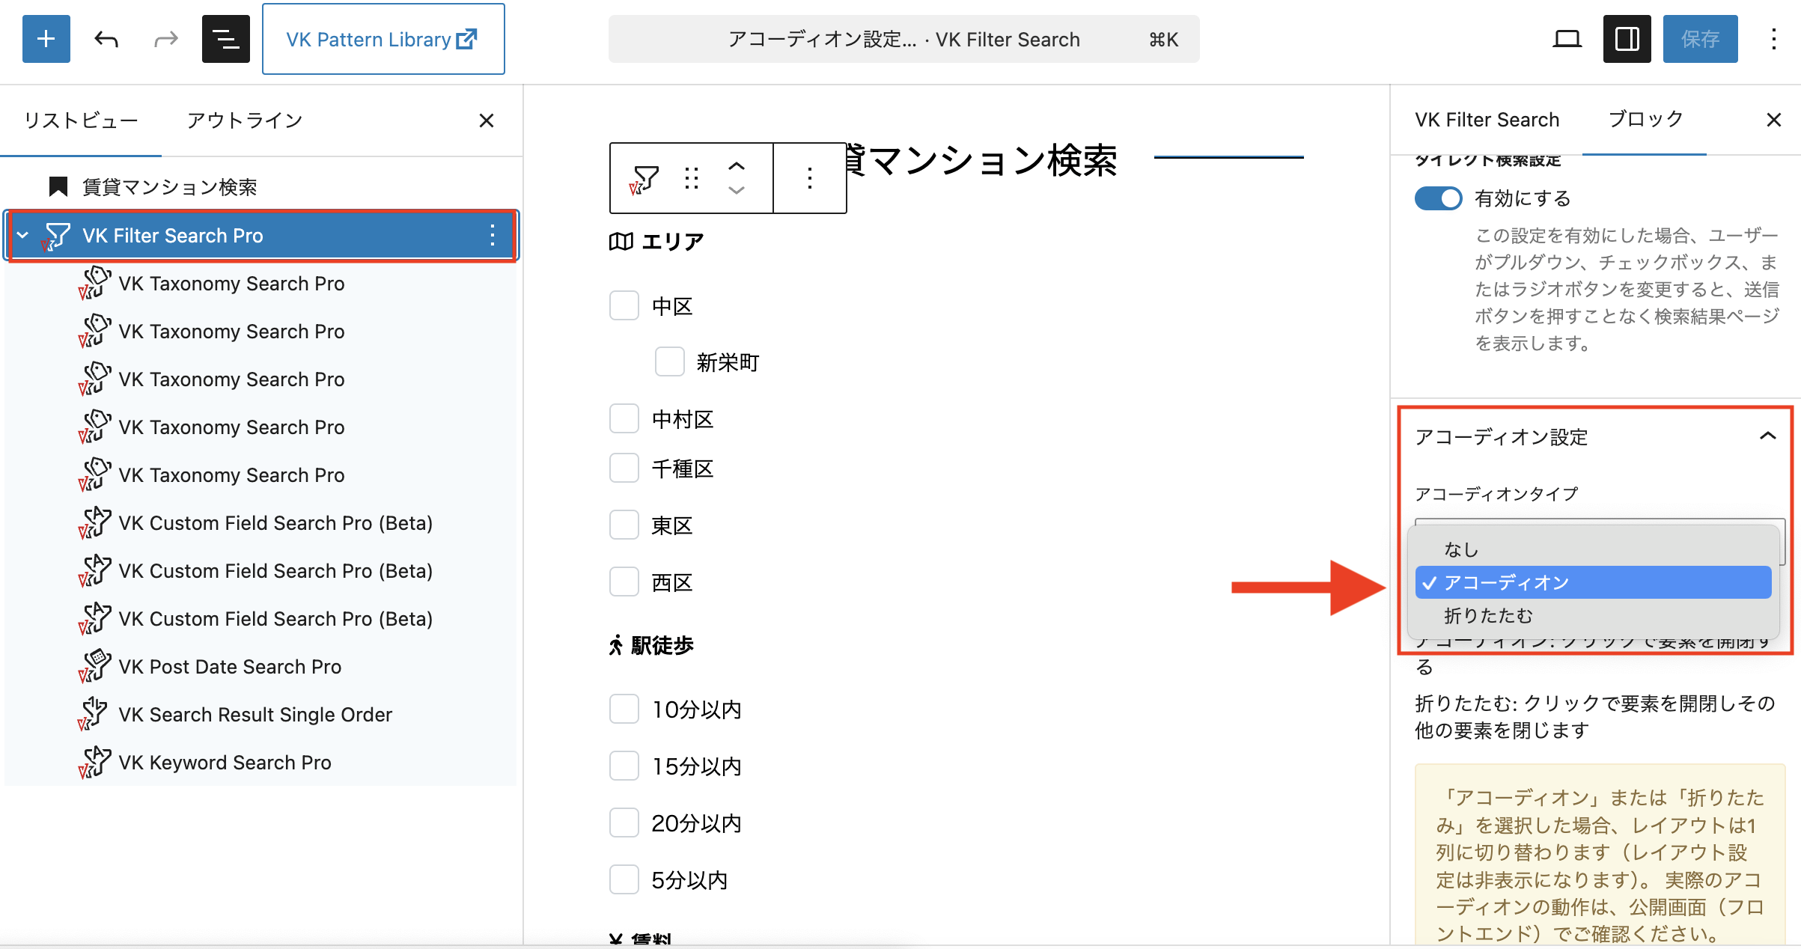Switch to the リストビュー tab

(81, 120)
